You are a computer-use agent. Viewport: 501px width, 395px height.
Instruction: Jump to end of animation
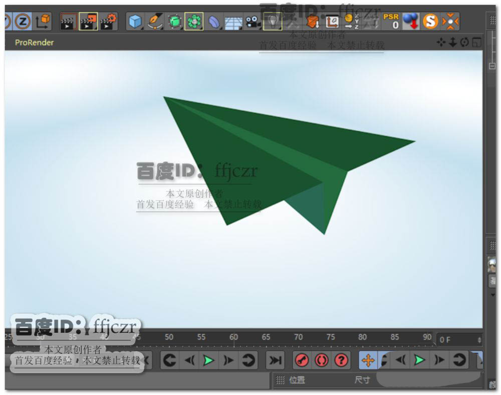tap(275, 360)
